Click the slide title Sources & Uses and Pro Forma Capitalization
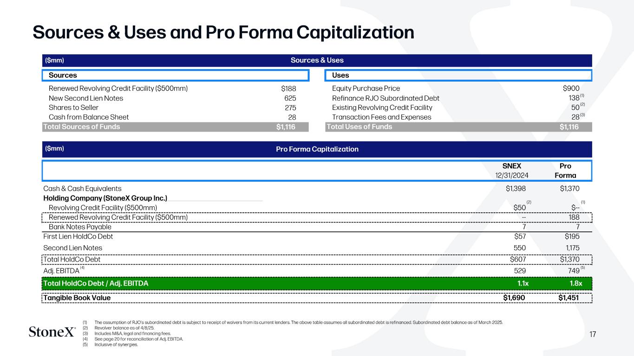 (x=223, y=32)
